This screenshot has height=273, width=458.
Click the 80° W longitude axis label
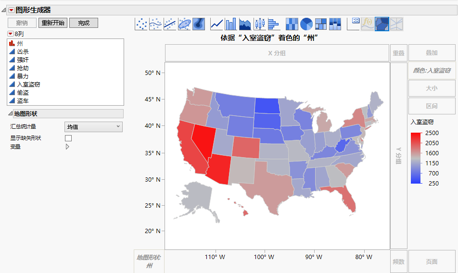[x=364, y=257]
